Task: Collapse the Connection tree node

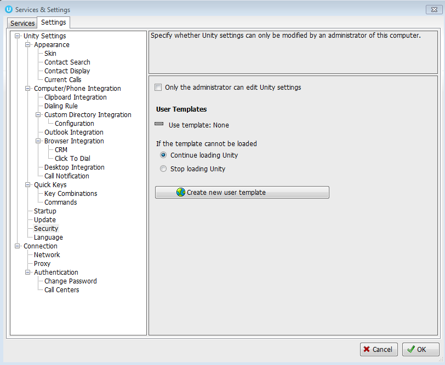Action: click(17, 246)
